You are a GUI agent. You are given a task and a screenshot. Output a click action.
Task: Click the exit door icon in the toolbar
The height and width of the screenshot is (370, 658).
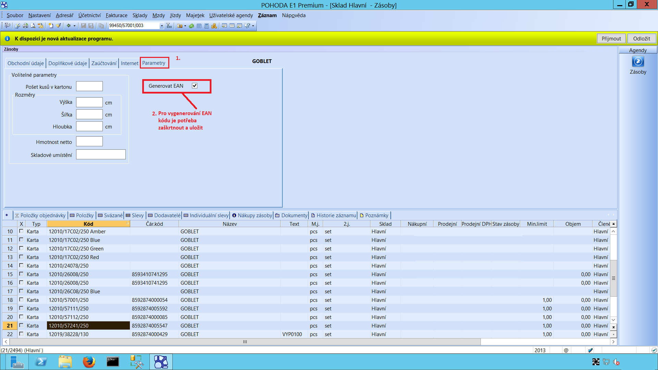(x=8, y=26)
